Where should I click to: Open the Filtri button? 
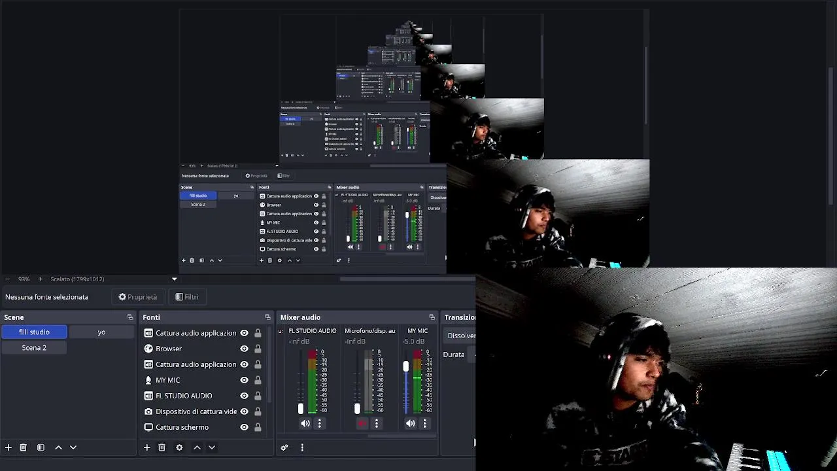coord(187,297)
